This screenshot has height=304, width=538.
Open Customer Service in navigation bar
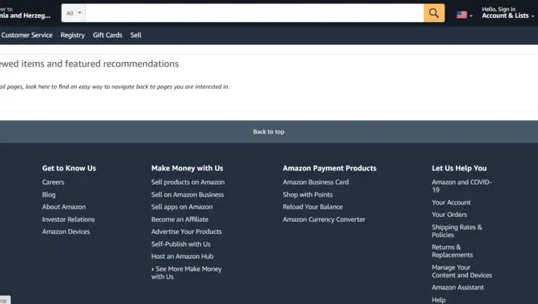click(27, 35)
